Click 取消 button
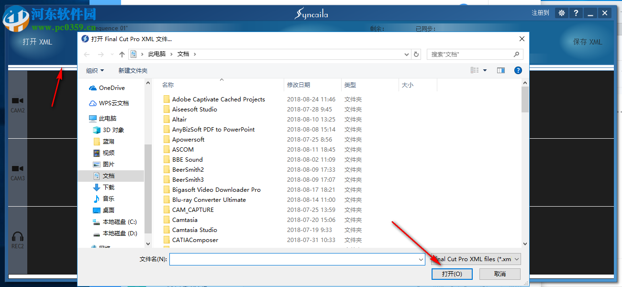This screenshot has height=287, width=622. (500, 274)
